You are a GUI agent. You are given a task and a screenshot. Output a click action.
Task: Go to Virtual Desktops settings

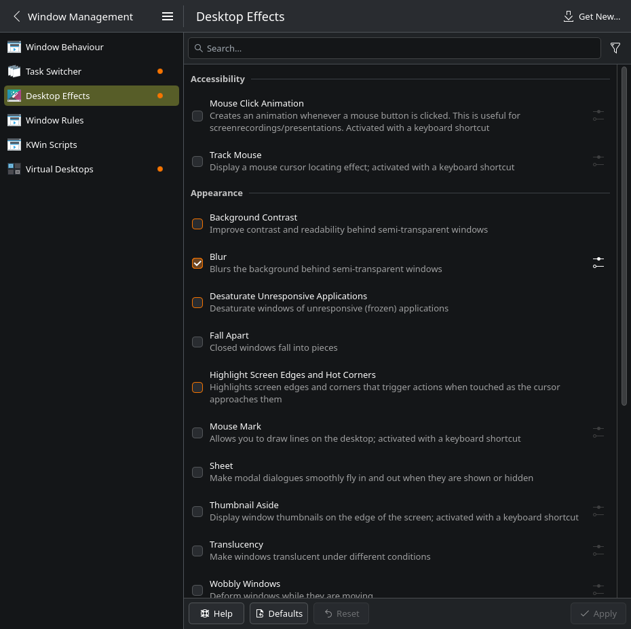60,169
